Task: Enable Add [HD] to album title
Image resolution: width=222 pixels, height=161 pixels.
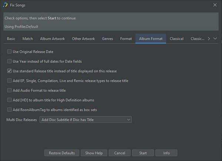Action: click(10, 100)
